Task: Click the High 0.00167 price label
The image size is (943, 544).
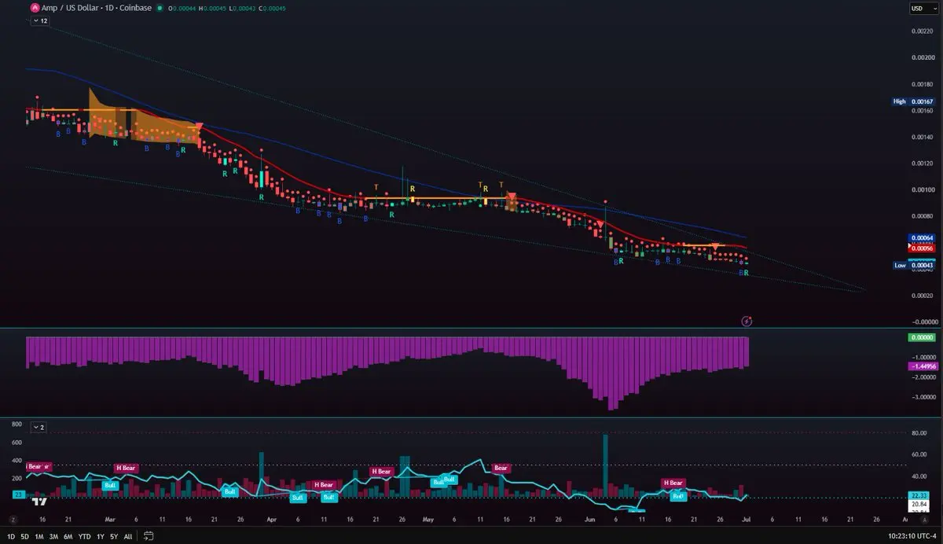Action: [914, 101]
